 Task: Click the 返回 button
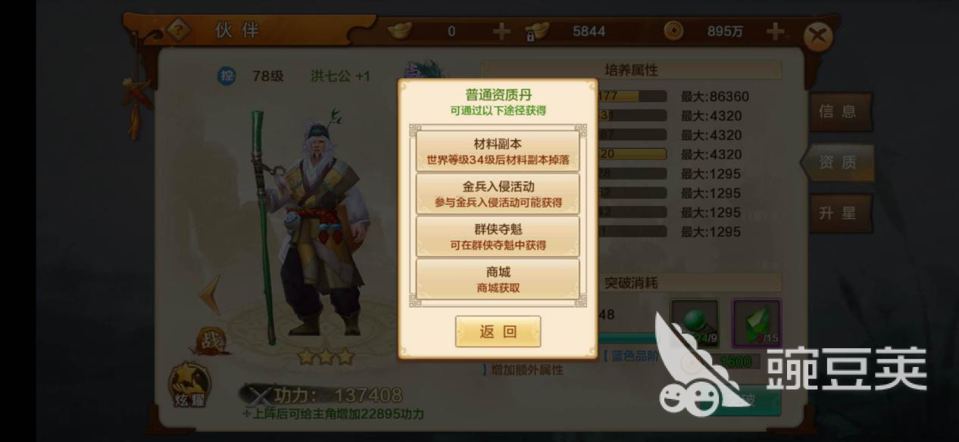click(x=498, y=331)
